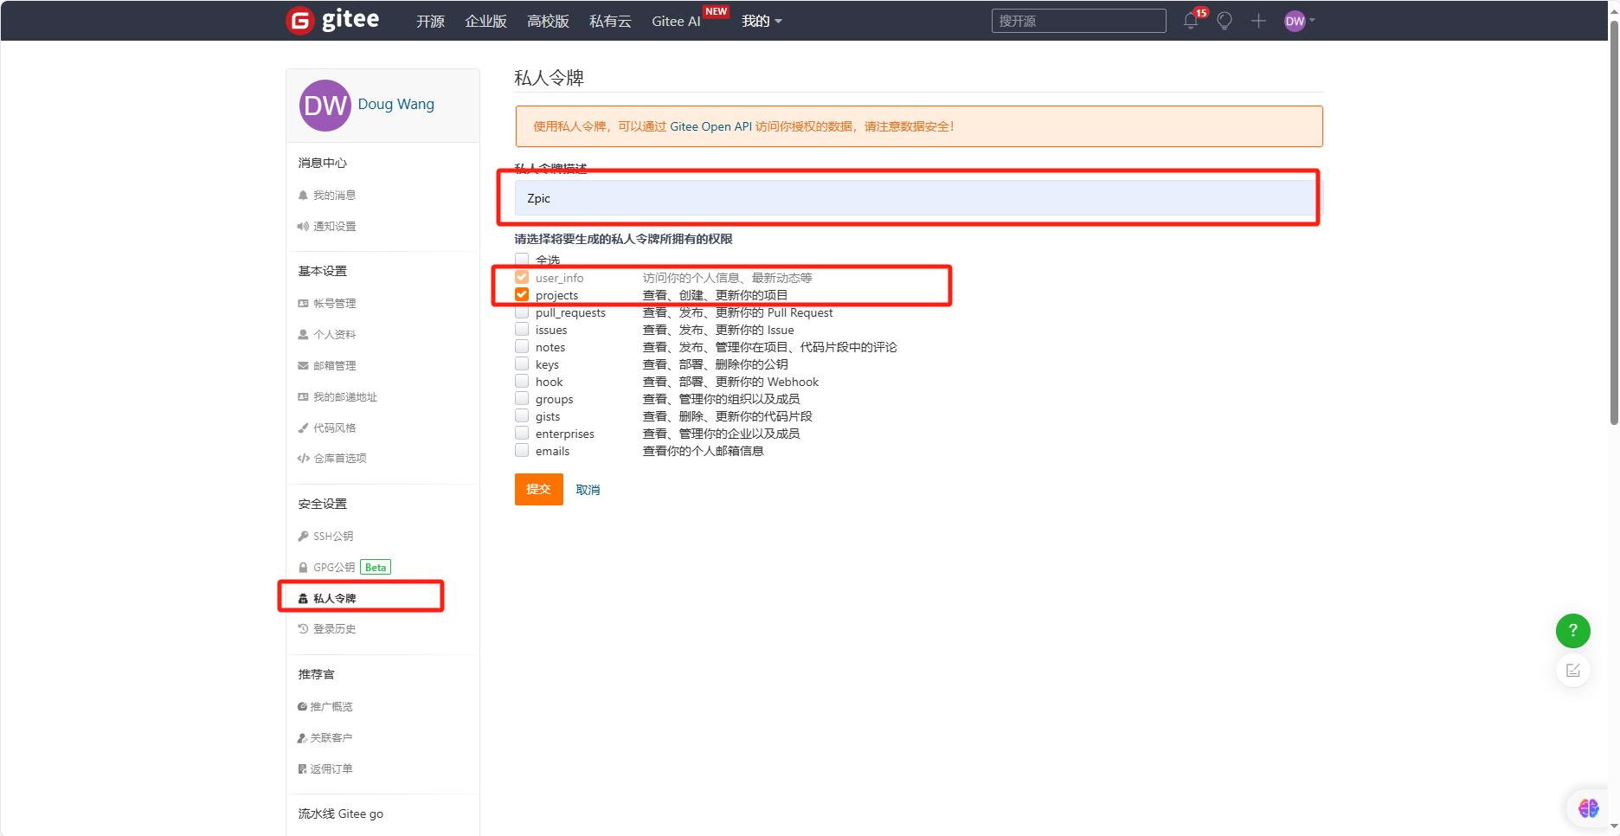The height and width of the screenshot is (836, 1620).
Task: Enable the pull_requests permission
Action: (522, 312)
